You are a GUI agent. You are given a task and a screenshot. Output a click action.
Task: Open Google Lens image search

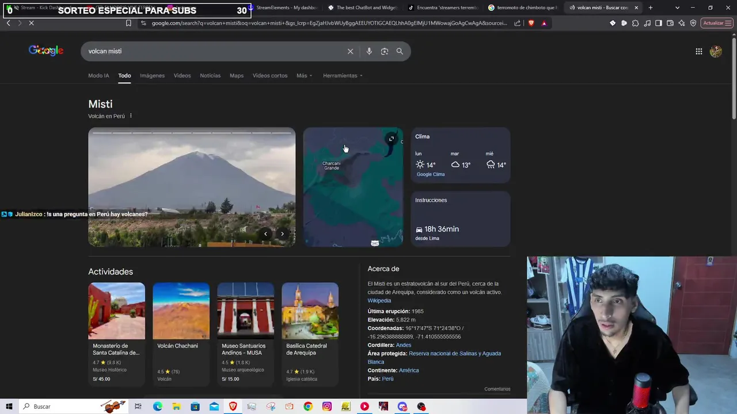384,51
